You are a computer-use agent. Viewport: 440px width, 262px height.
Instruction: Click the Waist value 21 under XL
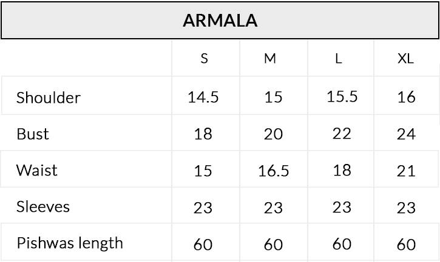(x=406, y=171)
